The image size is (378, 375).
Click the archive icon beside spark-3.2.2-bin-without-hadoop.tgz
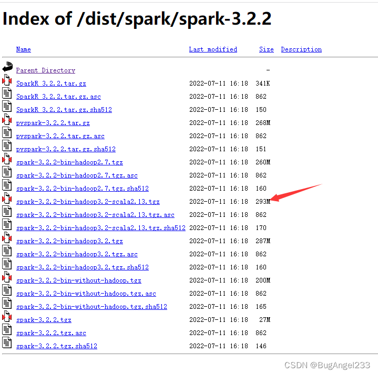[x=7, y=277]
